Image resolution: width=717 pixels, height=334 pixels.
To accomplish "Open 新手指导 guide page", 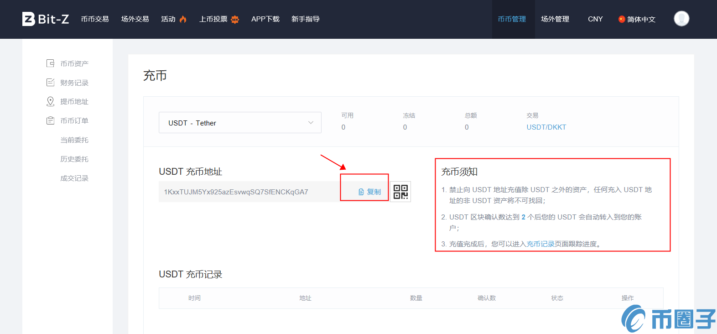I will (x=306, y=19).
